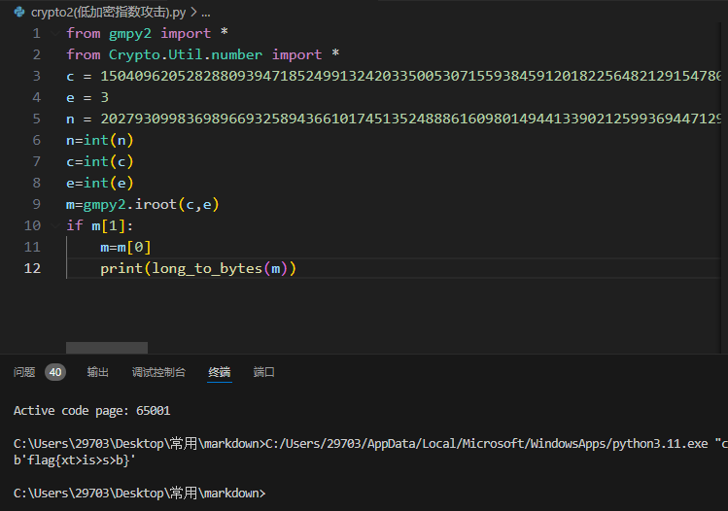Viewport: 728px width, 511px height.
Task: Open the 输出 (Output) panel tab
Action: tap(98, 372)
